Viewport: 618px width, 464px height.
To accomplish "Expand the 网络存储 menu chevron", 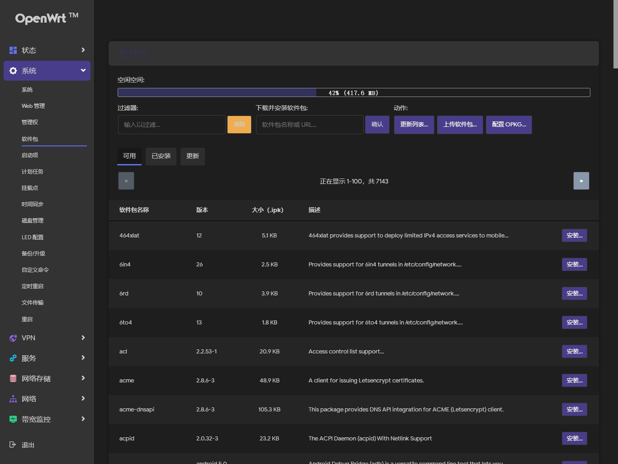I will pos(83,378).
